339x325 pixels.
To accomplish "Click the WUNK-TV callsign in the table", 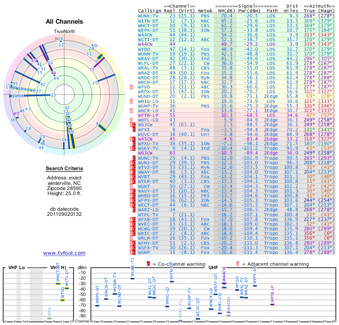I will 148,16.
